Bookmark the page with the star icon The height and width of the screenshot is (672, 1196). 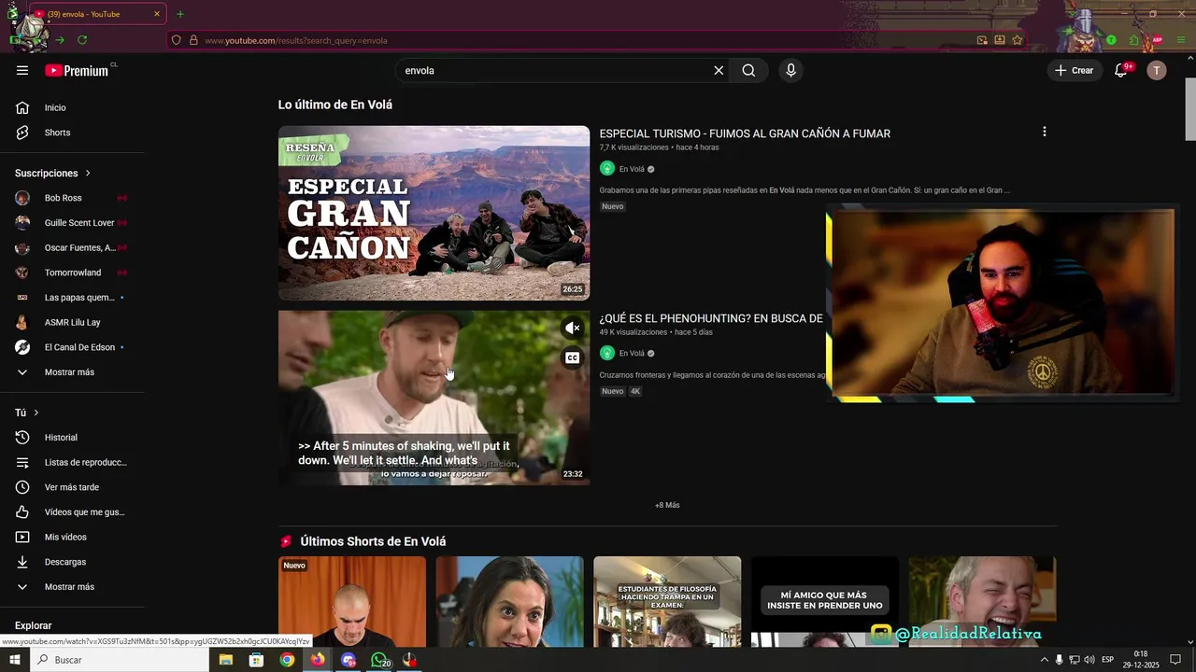click(x=1018, y=40)
